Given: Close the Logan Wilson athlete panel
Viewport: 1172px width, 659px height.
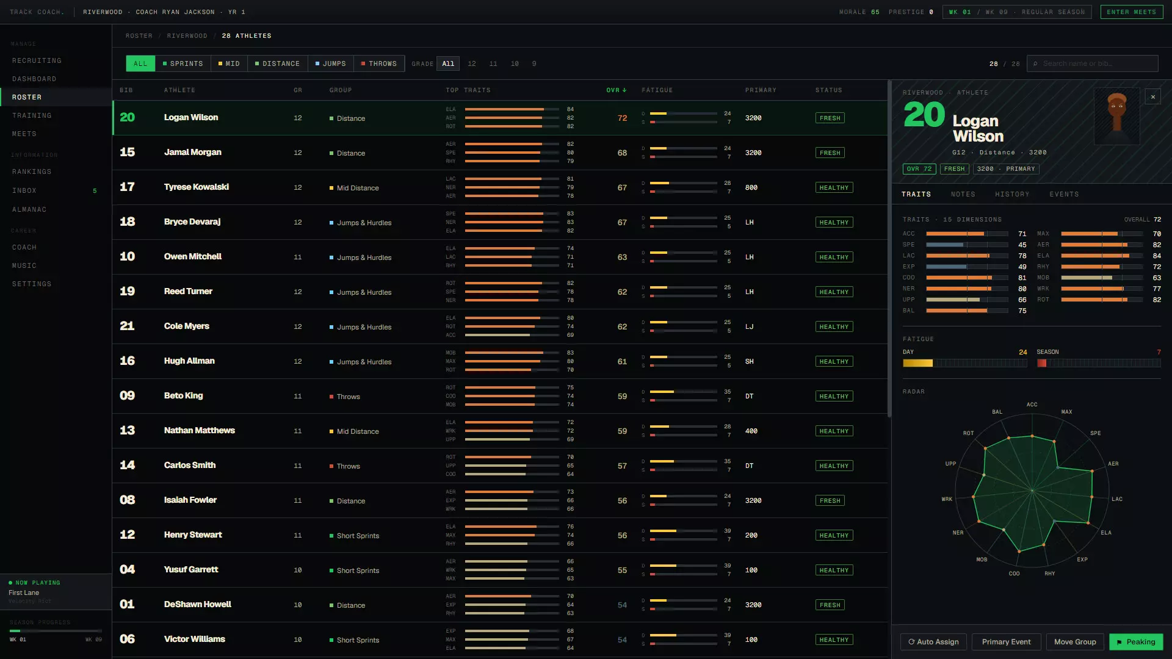Looking at the screenshot, I should [x=1152, y=96].
